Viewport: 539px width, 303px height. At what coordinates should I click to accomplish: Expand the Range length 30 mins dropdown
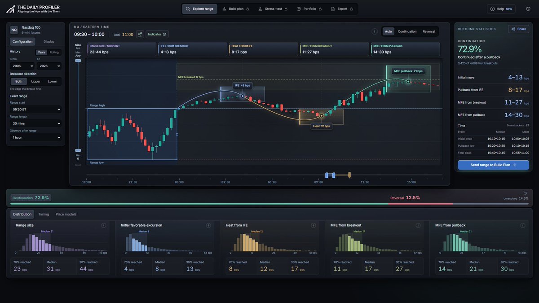coord(35,123)
